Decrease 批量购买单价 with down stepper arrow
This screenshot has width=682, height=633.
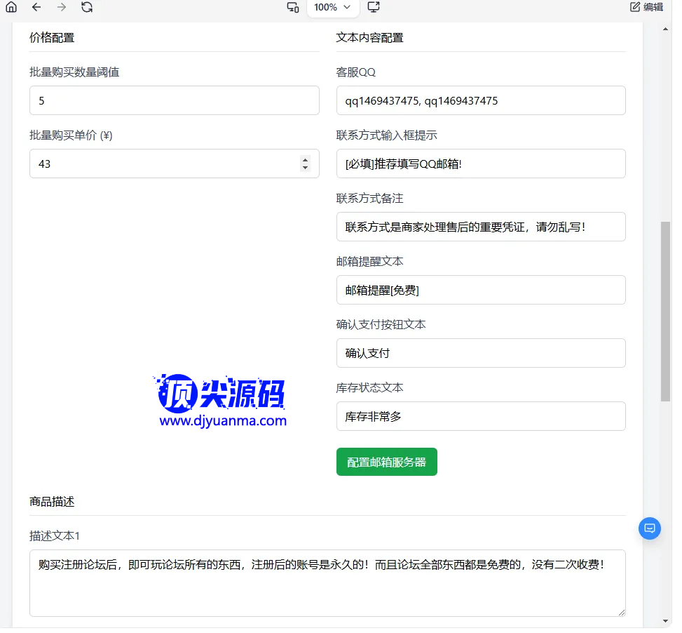point(305,168)
